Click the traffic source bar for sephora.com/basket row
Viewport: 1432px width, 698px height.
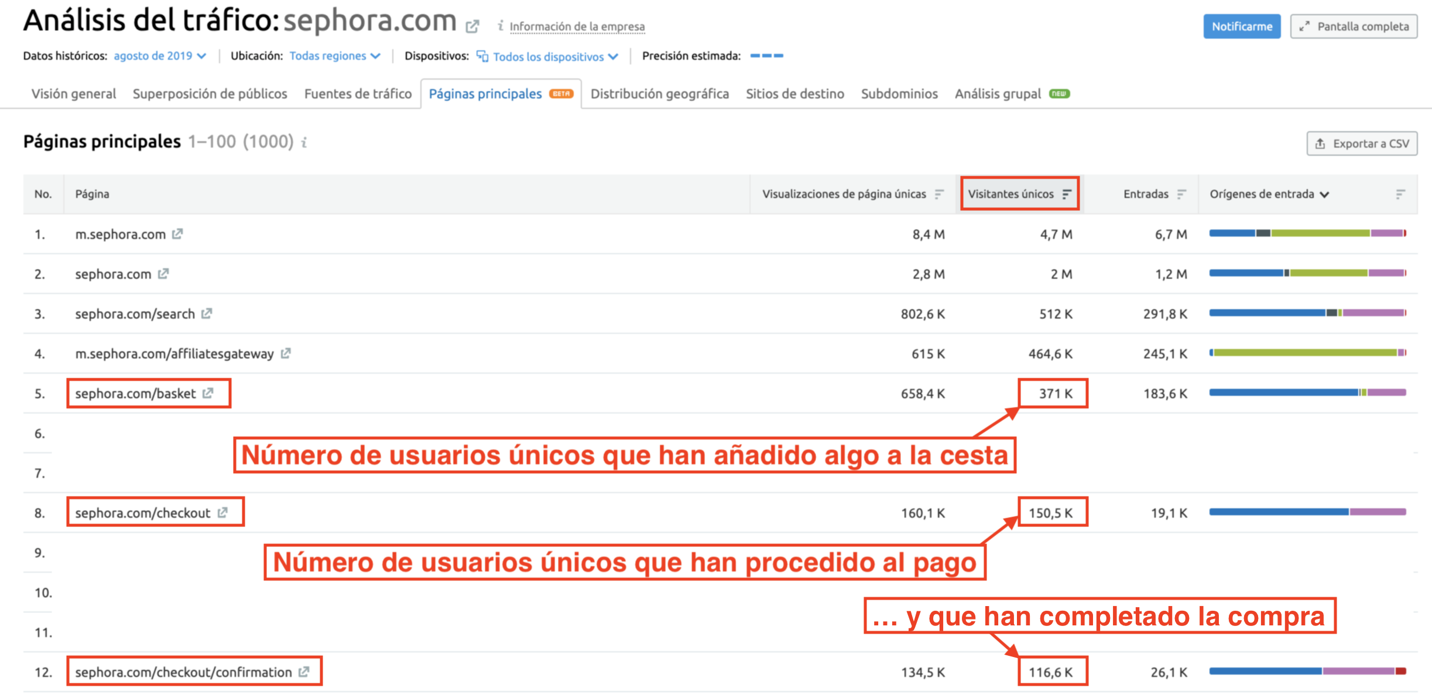(1307, 392)
